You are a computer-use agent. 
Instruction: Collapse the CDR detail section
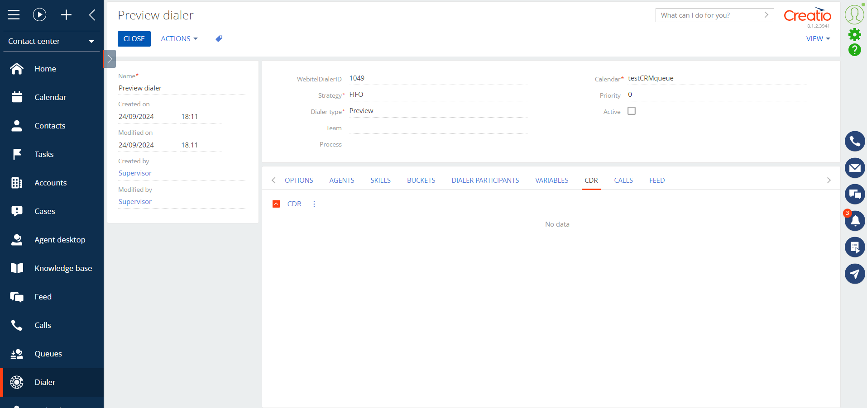click(x=276, y=204)
